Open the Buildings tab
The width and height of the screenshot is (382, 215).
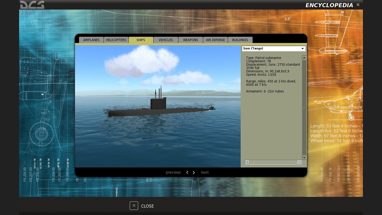click(x=240, y=40)
